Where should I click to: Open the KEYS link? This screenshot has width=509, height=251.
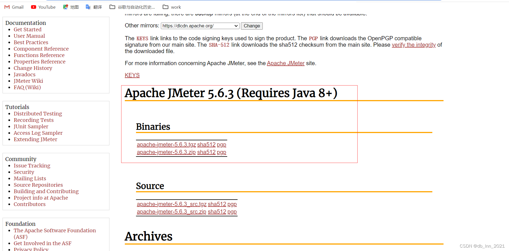(132, 75)
